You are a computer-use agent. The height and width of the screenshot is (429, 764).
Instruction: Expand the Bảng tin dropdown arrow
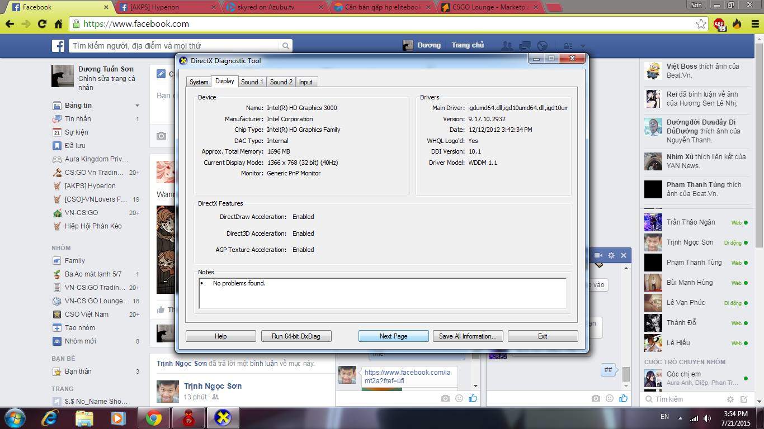click(137, 106)
